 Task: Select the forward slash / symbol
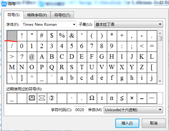12,46
